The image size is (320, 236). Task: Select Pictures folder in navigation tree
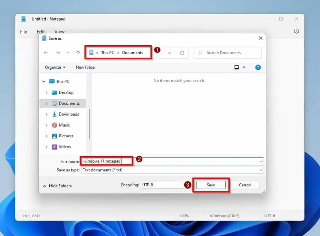click(66, 136)
